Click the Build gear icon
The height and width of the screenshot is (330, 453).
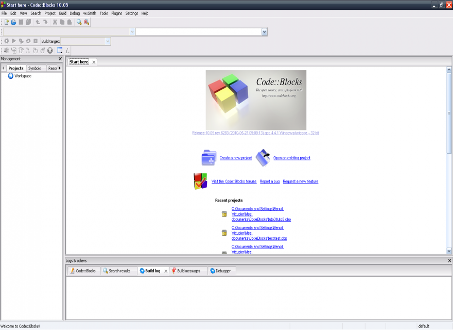point(6,41)
